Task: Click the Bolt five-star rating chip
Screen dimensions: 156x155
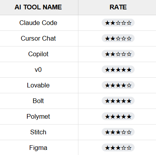Action: 118,101
